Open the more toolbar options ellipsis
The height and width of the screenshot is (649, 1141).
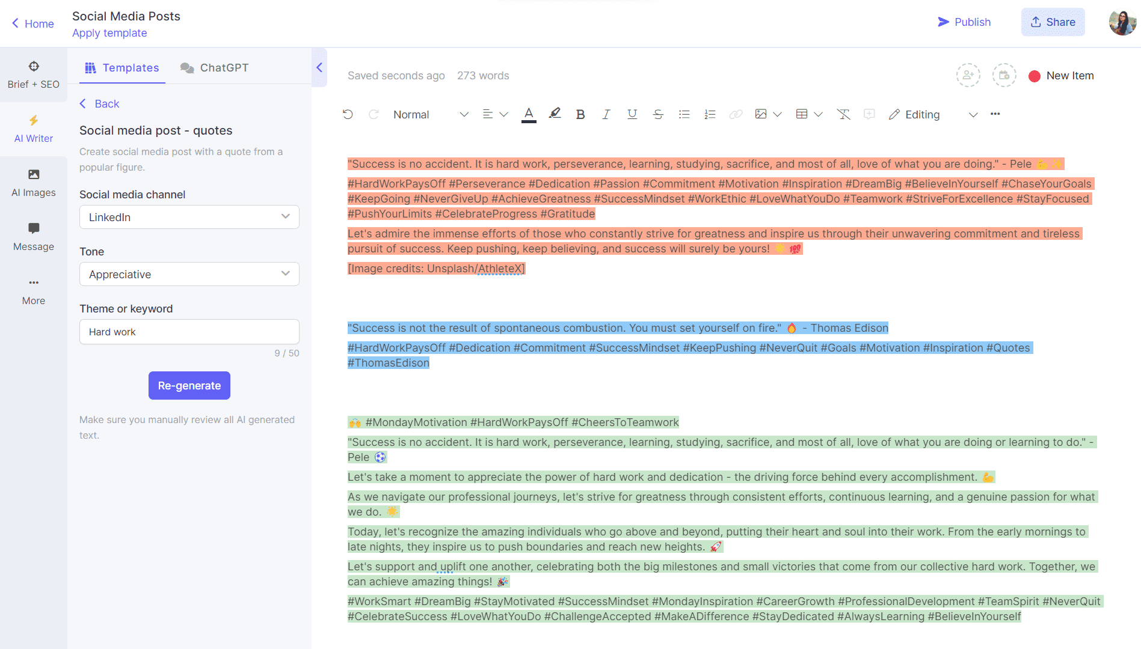(995, 114)
